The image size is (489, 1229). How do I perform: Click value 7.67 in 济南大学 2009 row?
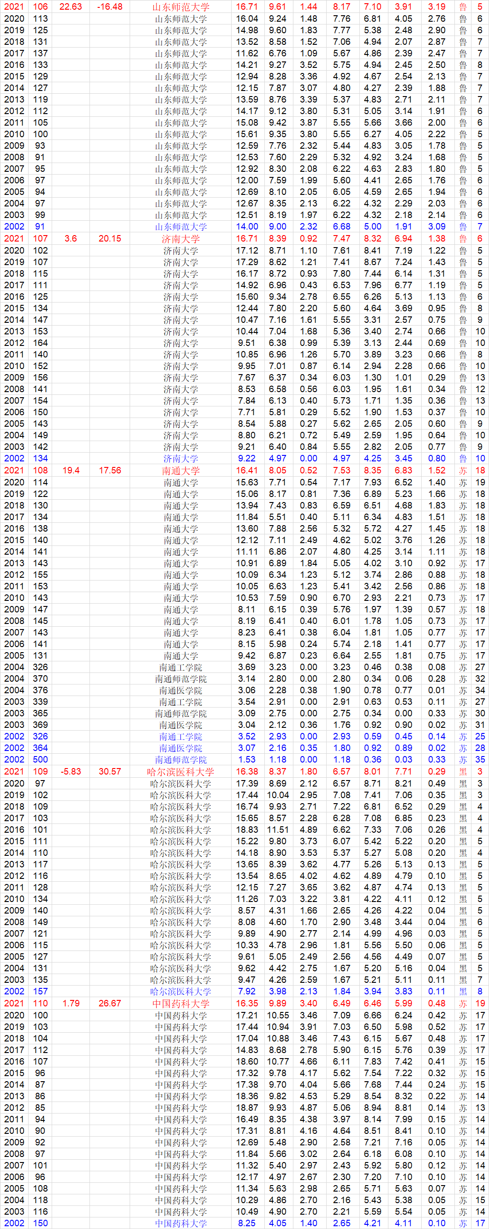247,377
